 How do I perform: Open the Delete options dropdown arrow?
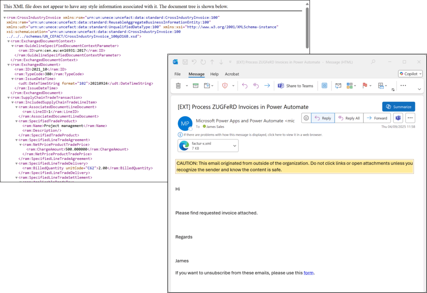coord(187,86)
